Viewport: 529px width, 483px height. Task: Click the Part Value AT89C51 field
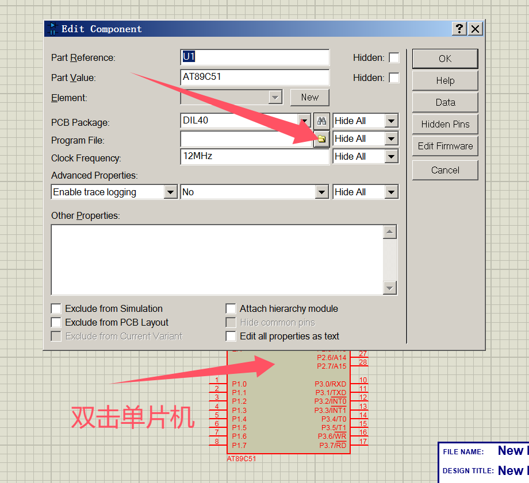tap(255, 77)
